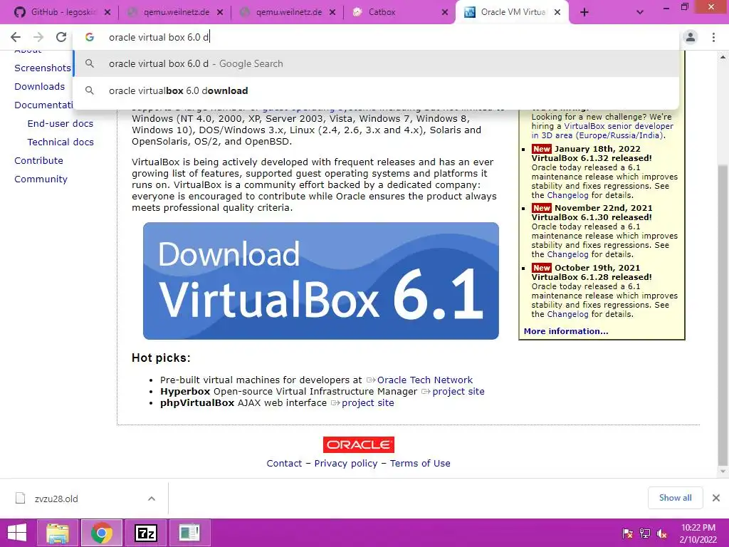This screenshot has height=547, width=729.
Task: Open the Terms of Use footer link
Action: (x=420, y=463)
